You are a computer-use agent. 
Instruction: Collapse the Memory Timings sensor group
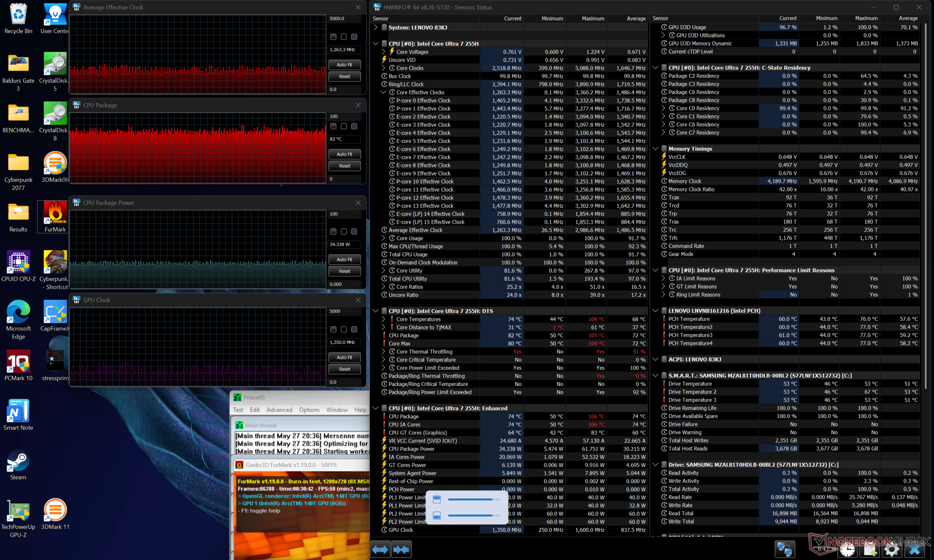655,149
